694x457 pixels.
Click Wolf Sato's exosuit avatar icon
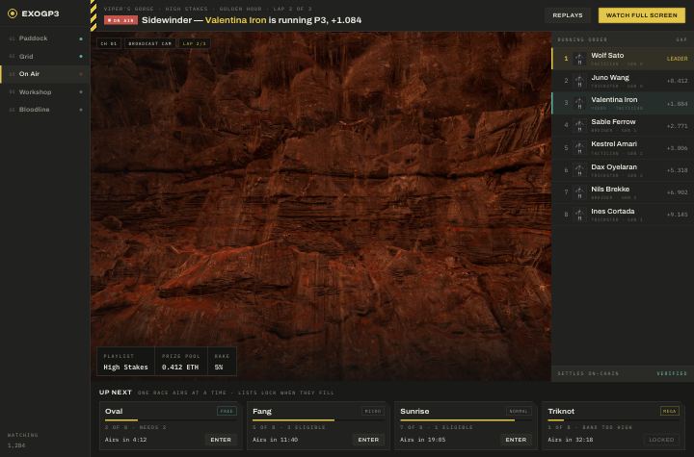579,59
